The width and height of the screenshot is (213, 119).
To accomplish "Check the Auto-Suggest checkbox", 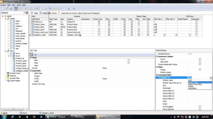I will (x=200, y=106).
